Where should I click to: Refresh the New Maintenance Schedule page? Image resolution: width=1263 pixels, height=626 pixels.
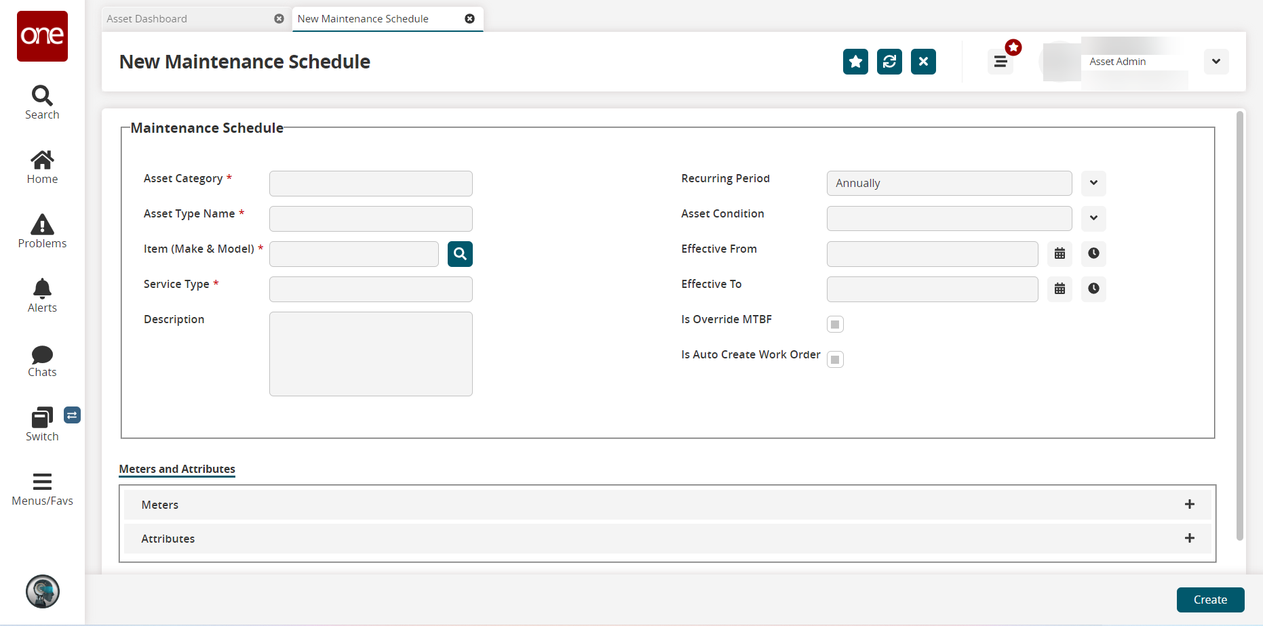point(889,62)
